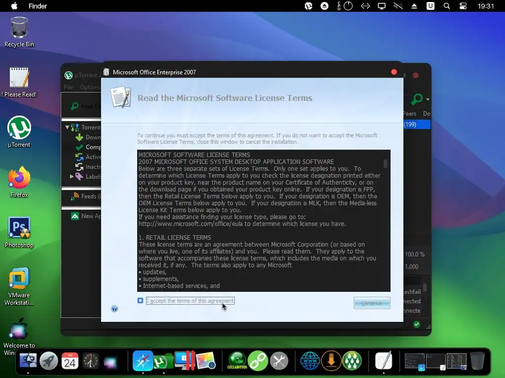The height and width of the screenshot is (378, 505).
Task: Click the muted sound icon in menu bar
Action: (x=398, y=6)
